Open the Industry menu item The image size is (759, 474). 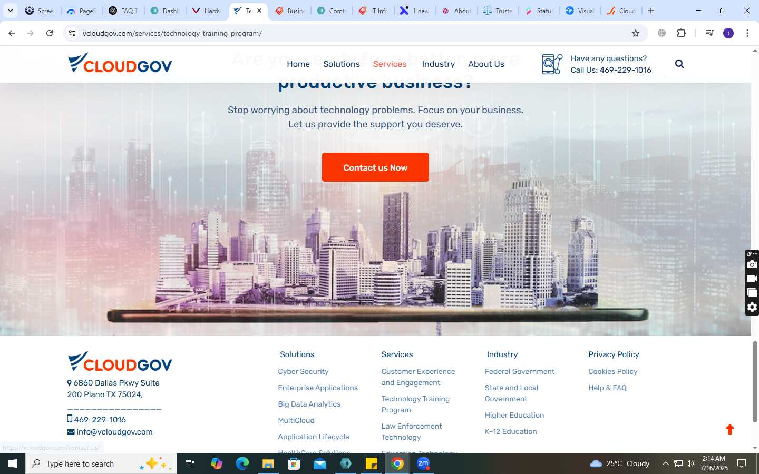pos(438,64)
